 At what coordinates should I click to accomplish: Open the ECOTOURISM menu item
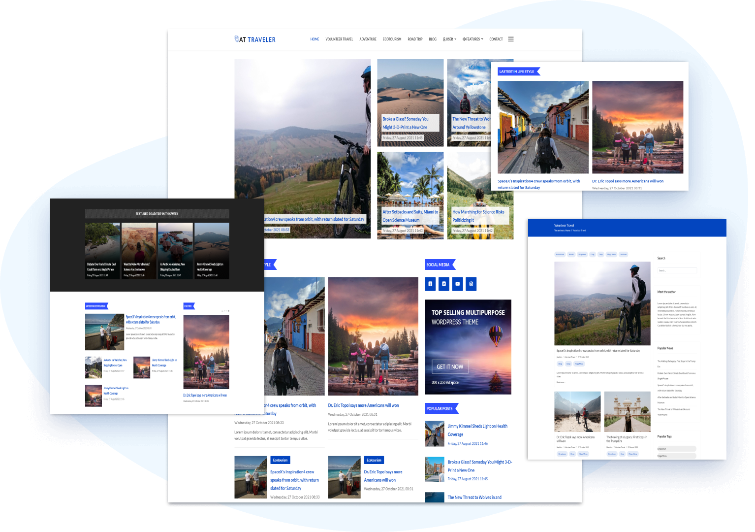[392, 39]
